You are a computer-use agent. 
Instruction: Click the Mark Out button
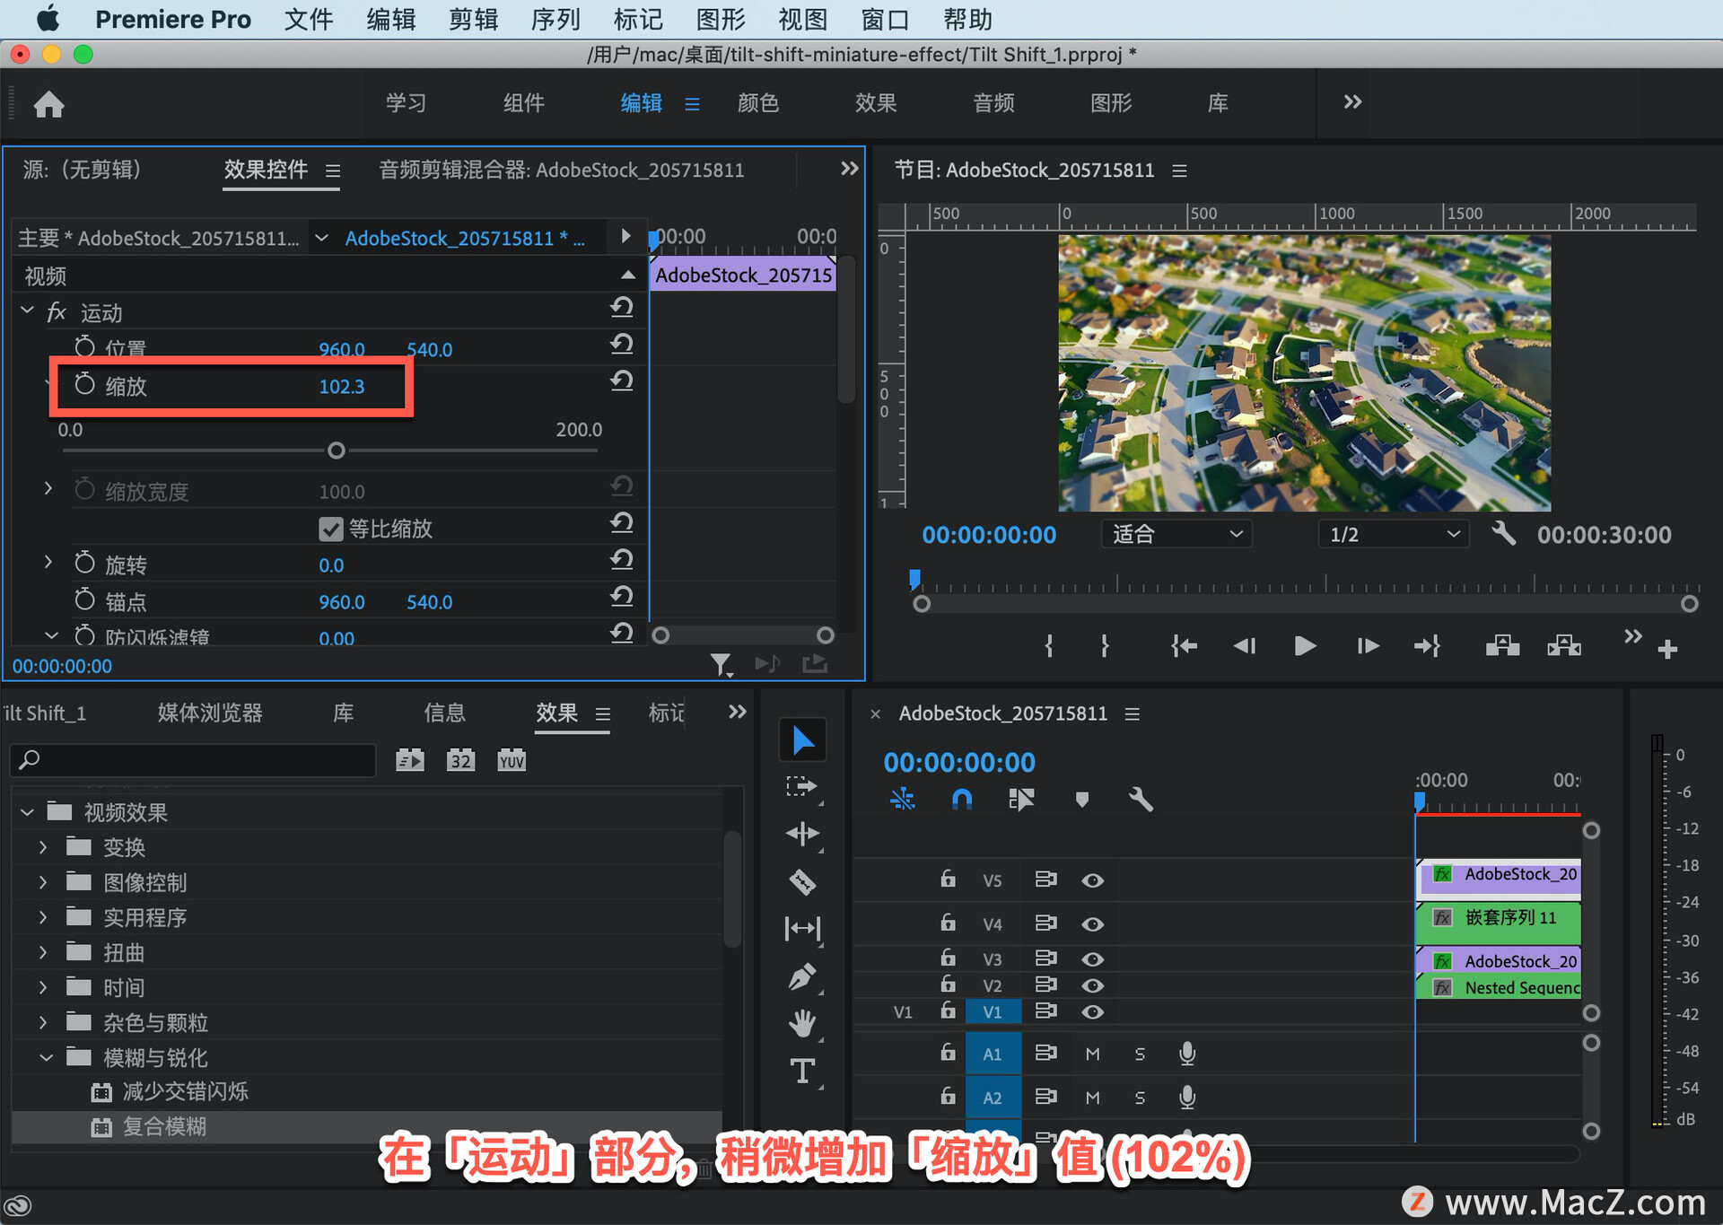click(x=1105, y=645)
